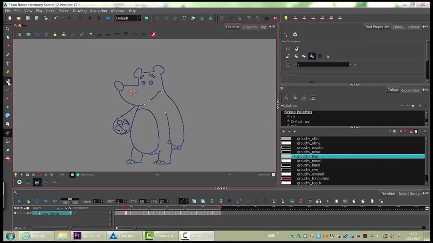The width and height of the screenshot is (433, 243).
Task: Switch to the Drawing tab
Action: point(249,27)
